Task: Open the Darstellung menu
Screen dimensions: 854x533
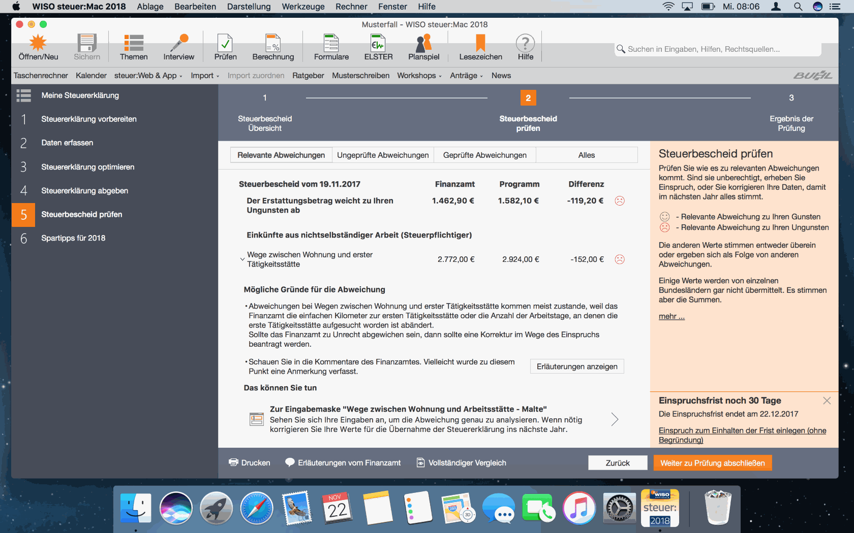Action: pos(249,7)
